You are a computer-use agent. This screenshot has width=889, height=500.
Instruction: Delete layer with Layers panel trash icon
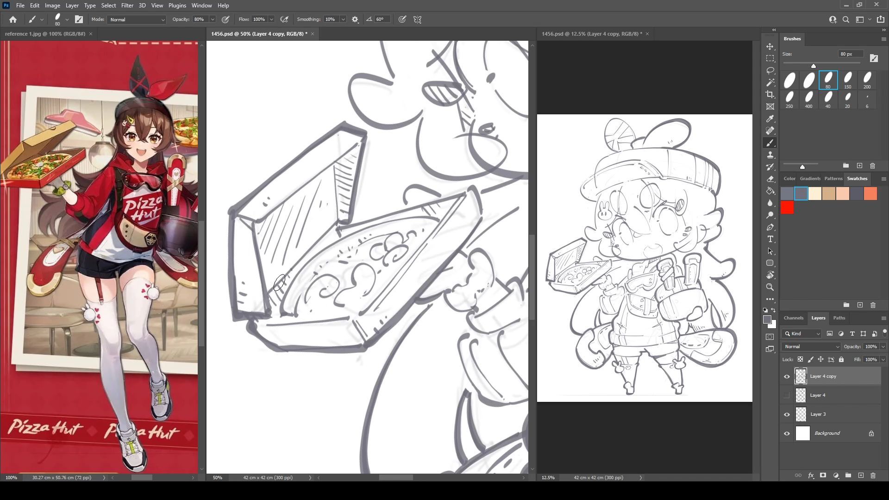(873, 475)
